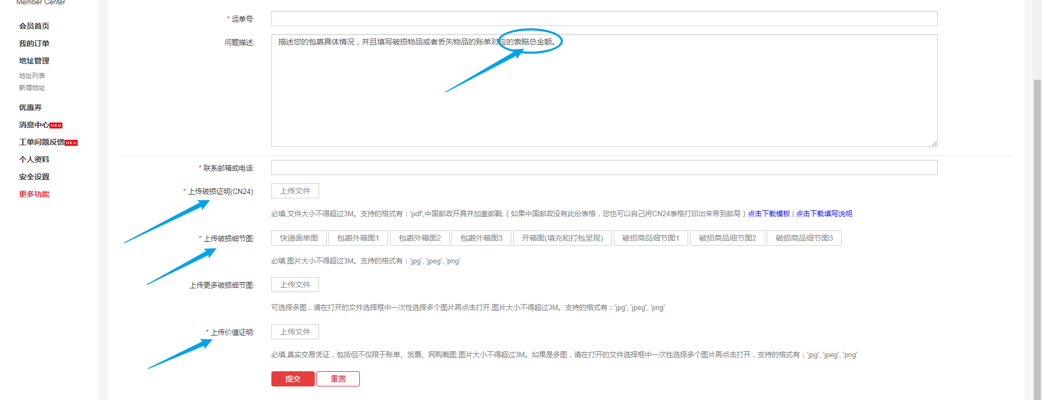Click the 快递面单图 upload button
Viewport: 1042px width, 400px height.
[x=299, y=238]
